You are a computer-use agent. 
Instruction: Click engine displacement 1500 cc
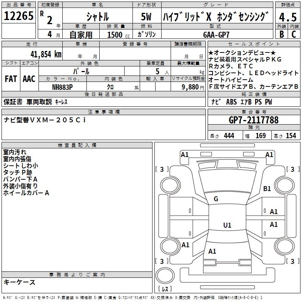(118, 35)
